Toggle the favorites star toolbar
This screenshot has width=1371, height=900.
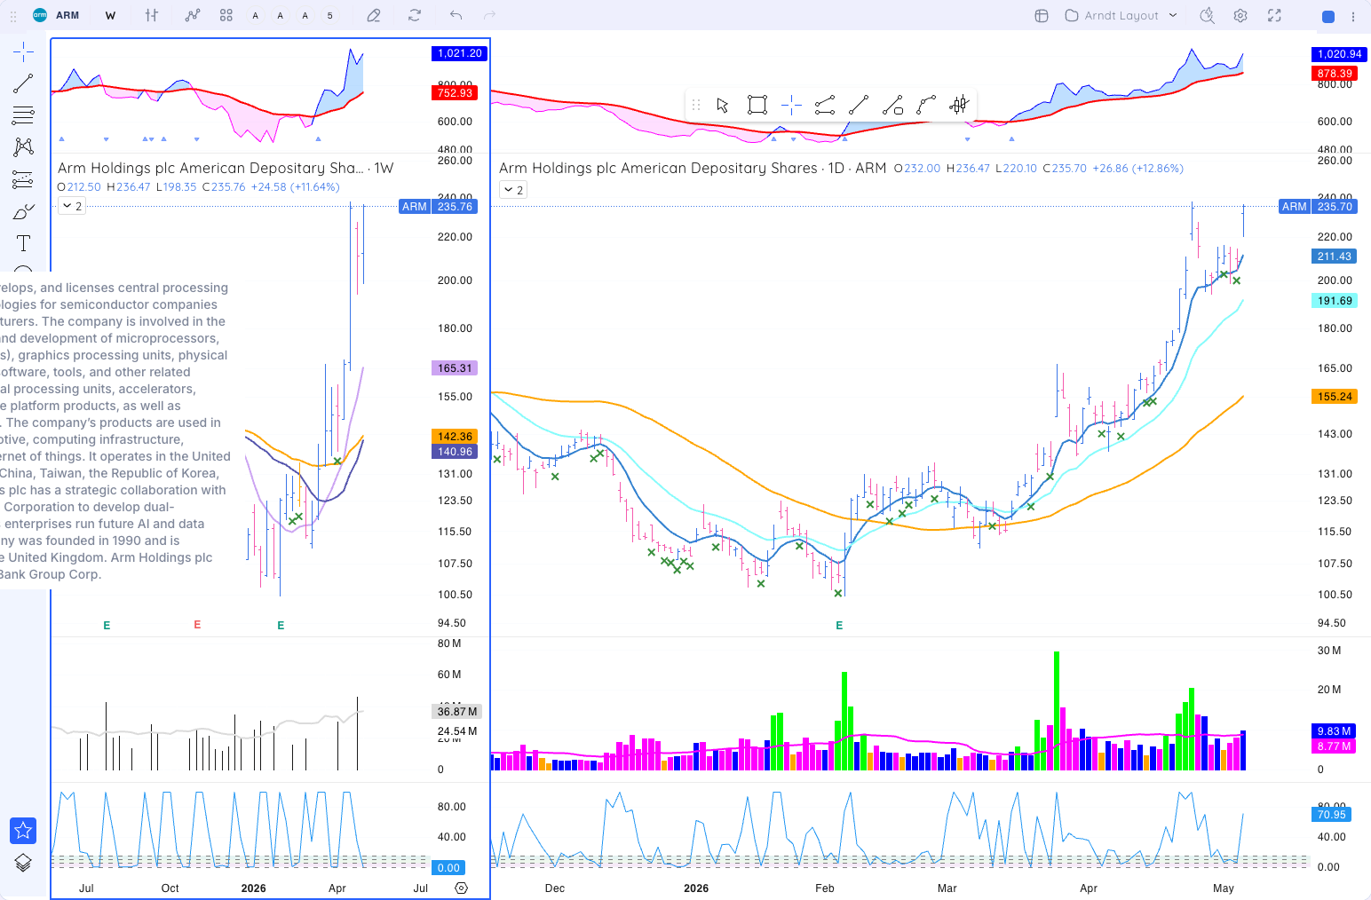(x=23, y=831)
